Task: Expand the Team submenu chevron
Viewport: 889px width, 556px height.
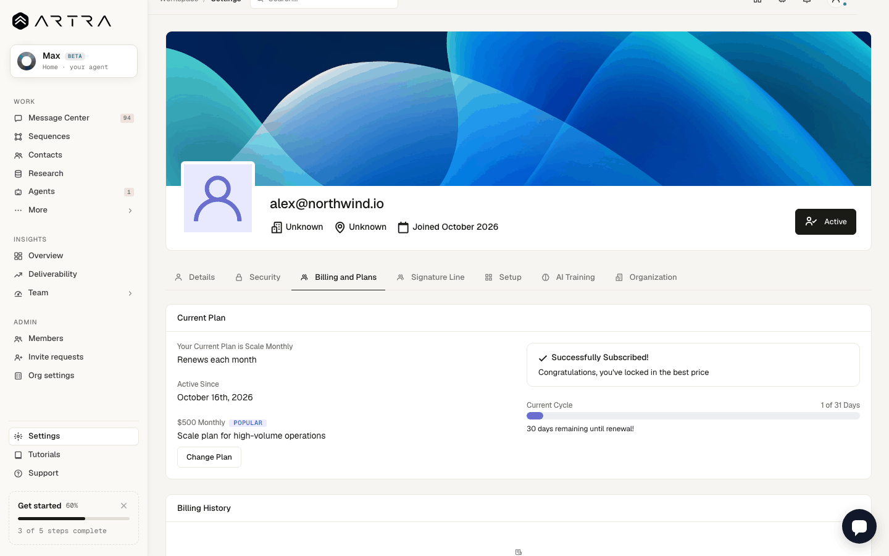Action: (130, 293)
